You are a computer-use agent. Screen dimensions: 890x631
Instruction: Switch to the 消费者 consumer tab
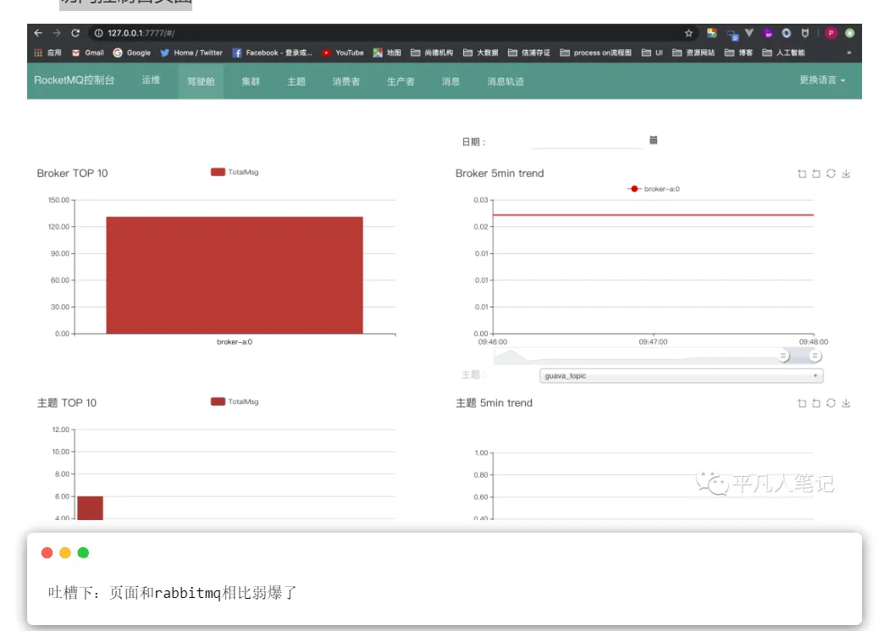[x=346, y=81]
